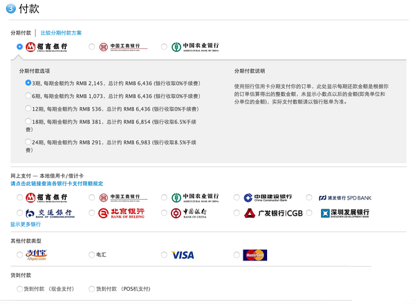
Task: Select VISA payment radio button
Action: [164, 255]
